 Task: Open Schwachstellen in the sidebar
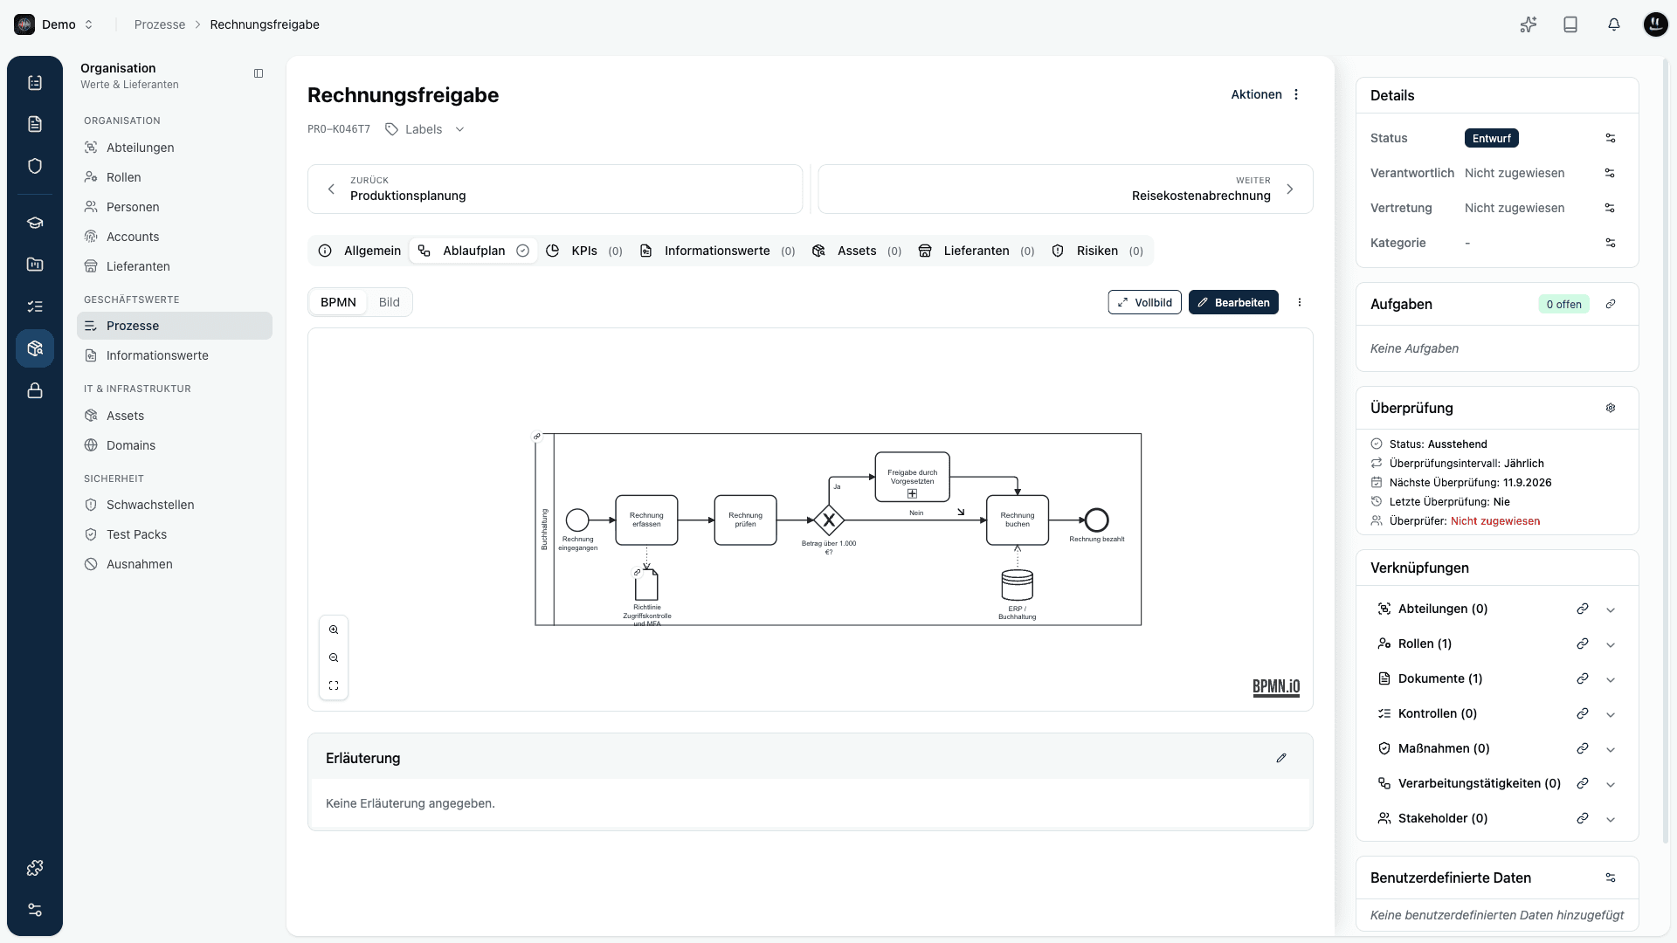pyautogui.click(x=175, y=505)
